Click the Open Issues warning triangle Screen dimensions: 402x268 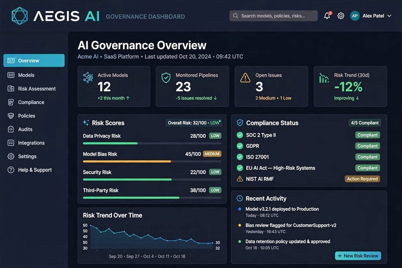coord(245,77)
